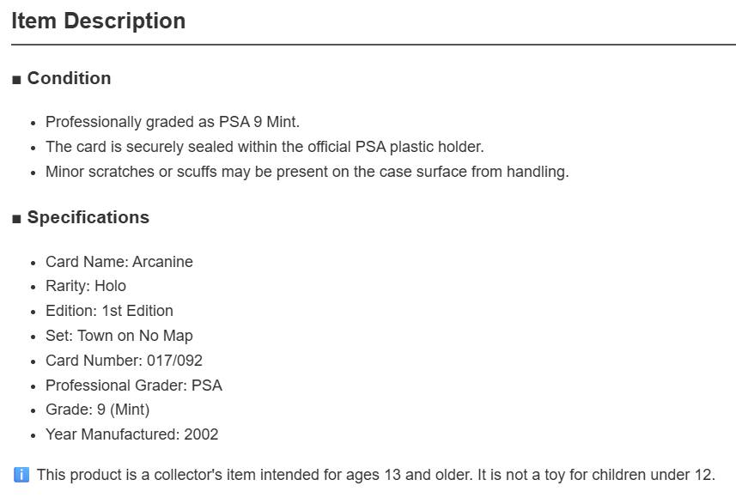The image size is (736, 504).
Task: Click the blue information icon
Action: [x=21, y=475]
